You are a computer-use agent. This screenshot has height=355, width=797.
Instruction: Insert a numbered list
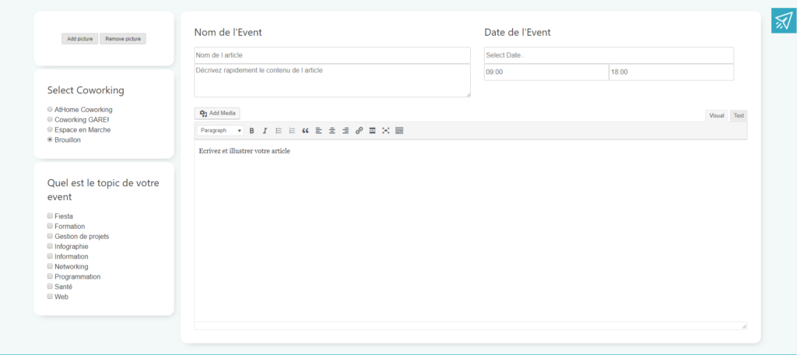click(292, 131)
